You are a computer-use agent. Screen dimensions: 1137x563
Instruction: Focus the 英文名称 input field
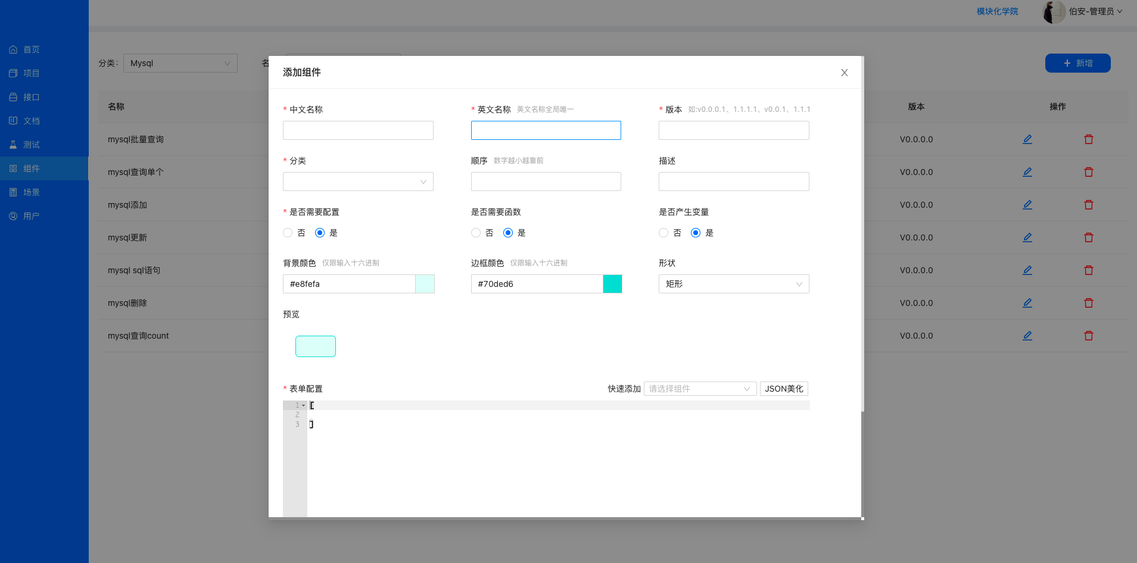(x=546, y=130)
